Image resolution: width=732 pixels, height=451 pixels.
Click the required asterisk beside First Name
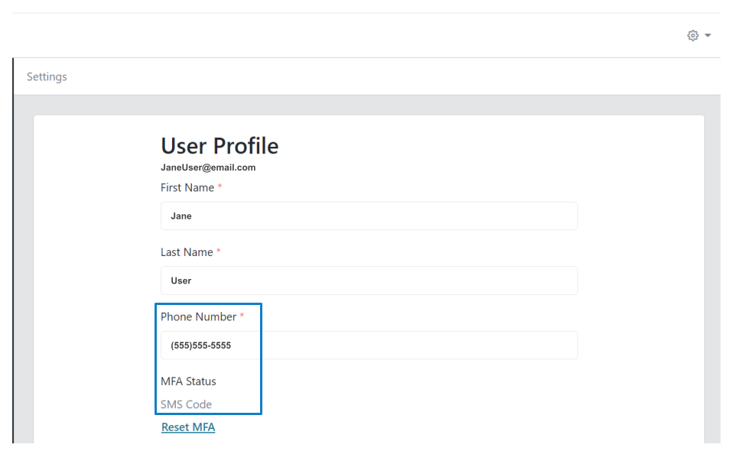pos(222,187)
